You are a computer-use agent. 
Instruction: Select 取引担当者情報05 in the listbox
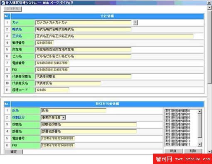(178, 124)
